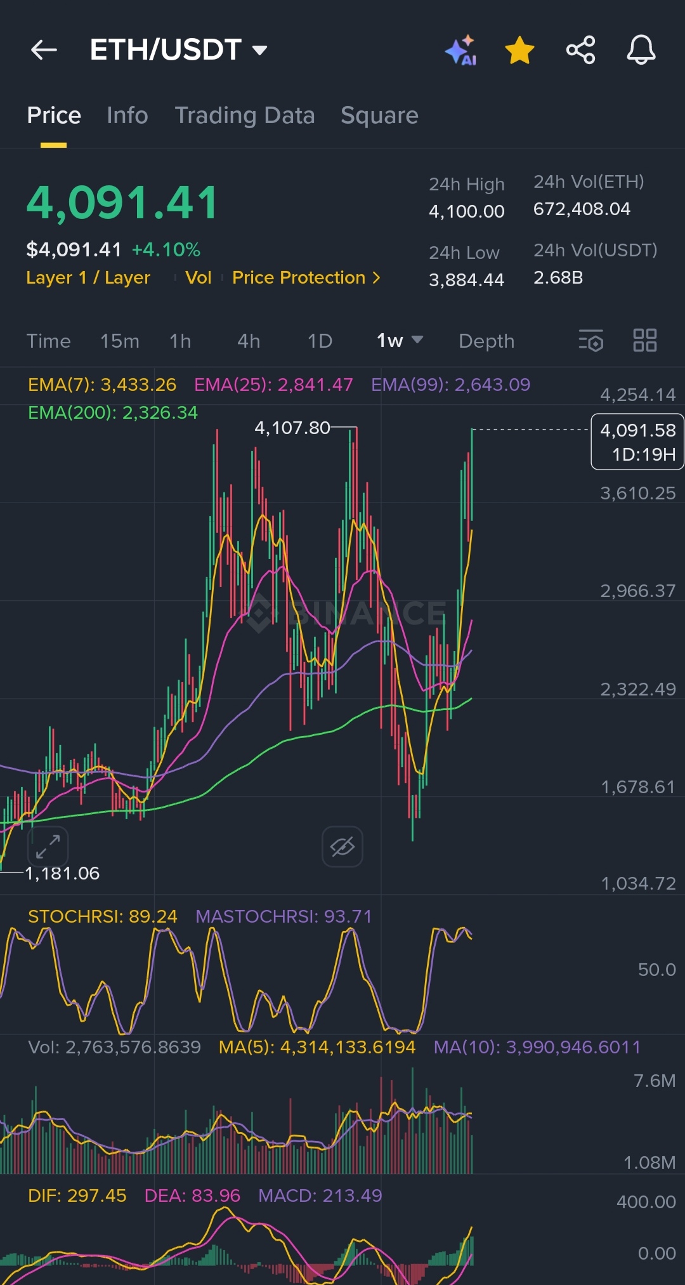Open the Trading Data tab
The height and width of the screenshot is (1285, 685).
pos(245,115)
